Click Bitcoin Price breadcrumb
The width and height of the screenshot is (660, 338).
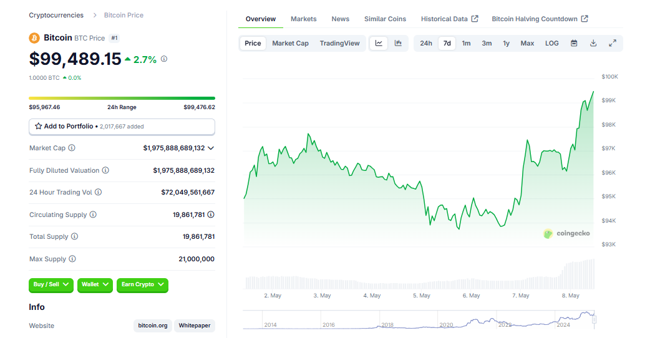point(124,15)
